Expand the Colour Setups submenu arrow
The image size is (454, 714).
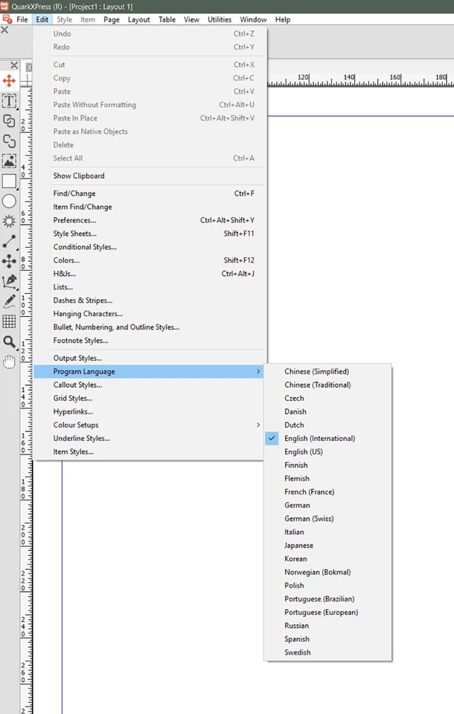point(258,425)
